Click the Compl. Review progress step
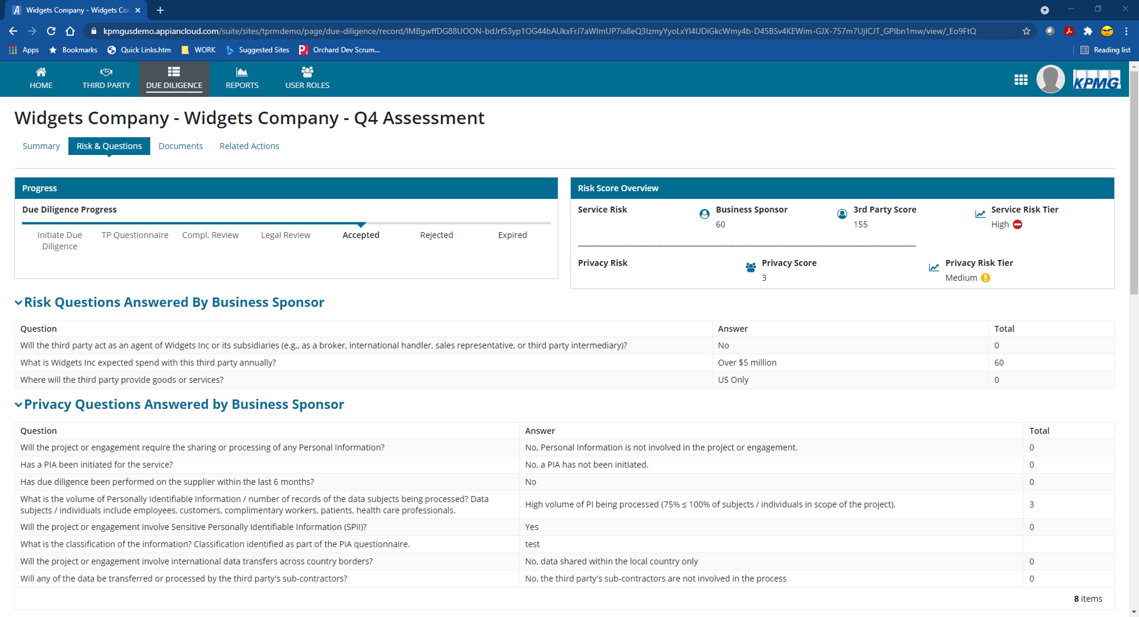1139x617 pixels. pyautogui.click(x=211, y=235)
